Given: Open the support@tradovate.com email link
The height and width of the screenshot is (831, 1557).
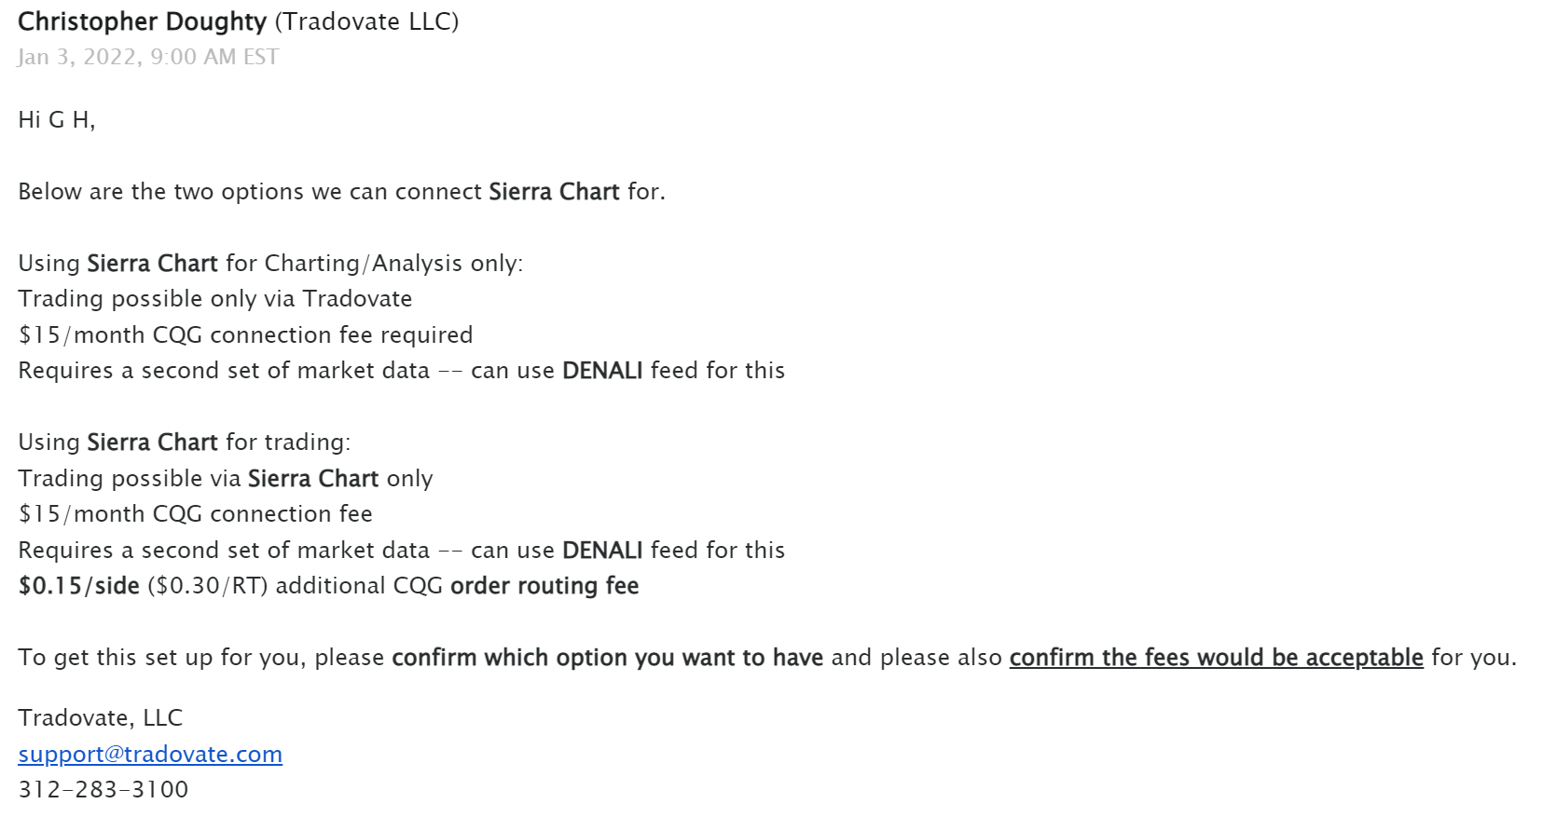Looking at the screenshot, I should [150, 754].
